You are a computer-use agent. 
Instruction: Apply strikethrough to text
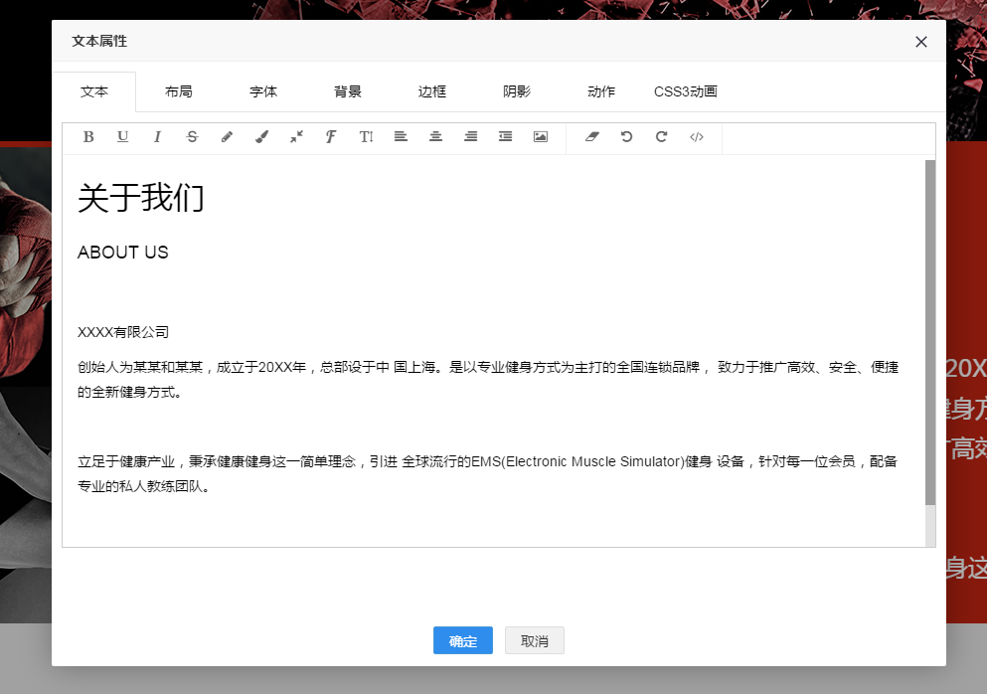coord(192,137)
